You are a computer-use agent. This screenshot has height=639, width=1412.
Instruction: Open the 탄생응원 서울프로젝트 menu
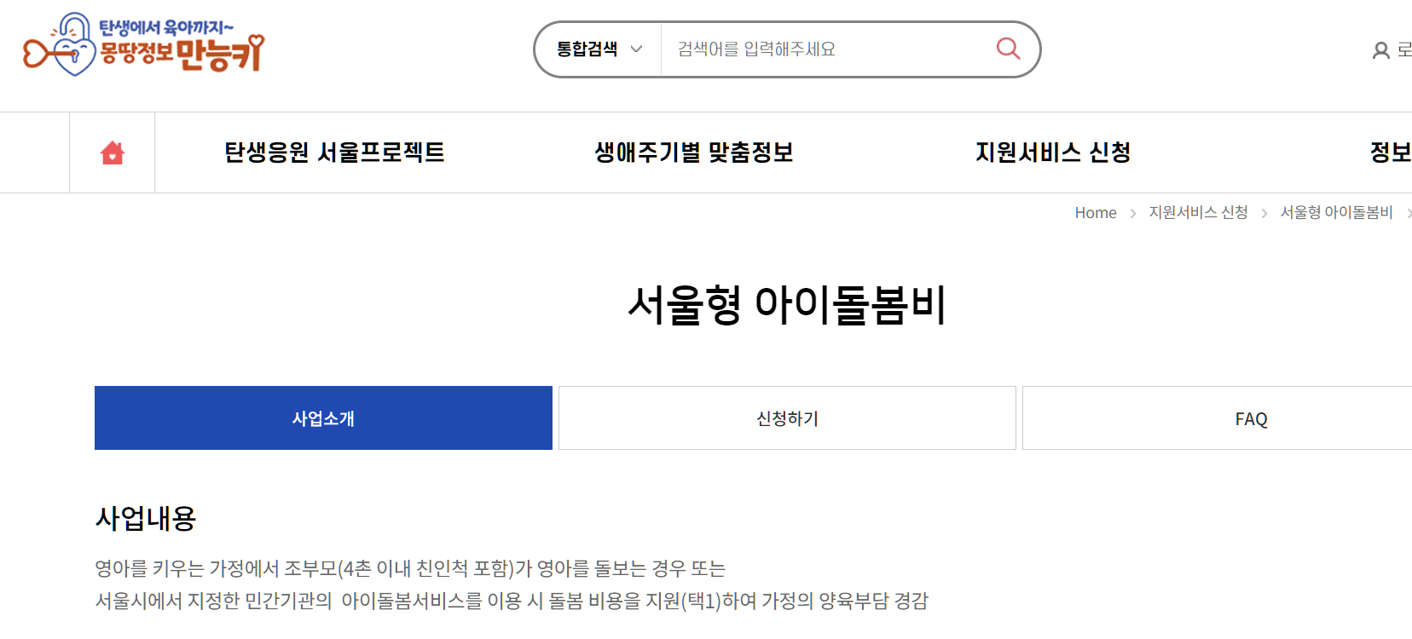click(x=333, y=152)
